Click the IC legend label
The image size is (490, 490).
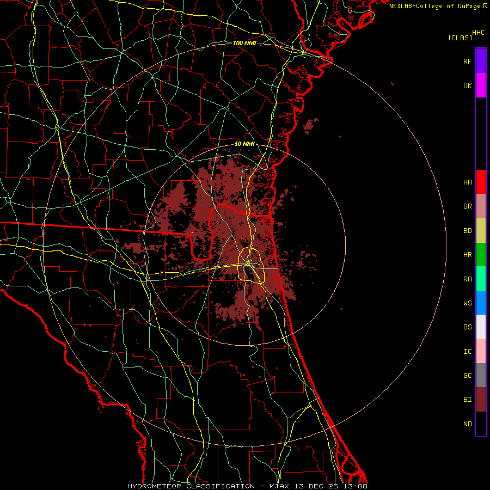(x=467, y=352)
